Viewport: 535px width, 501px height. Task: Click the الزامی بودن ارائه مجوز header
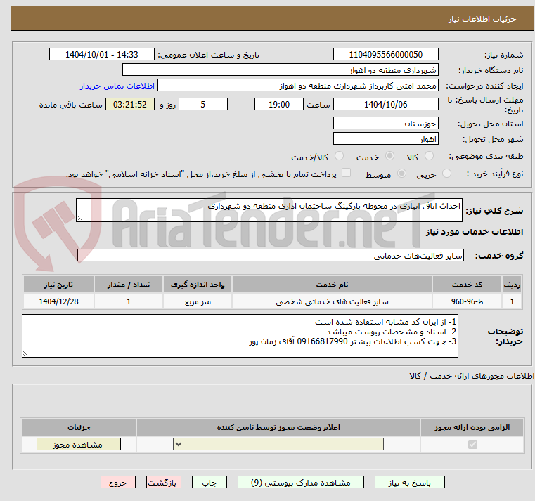pos(472,427)
